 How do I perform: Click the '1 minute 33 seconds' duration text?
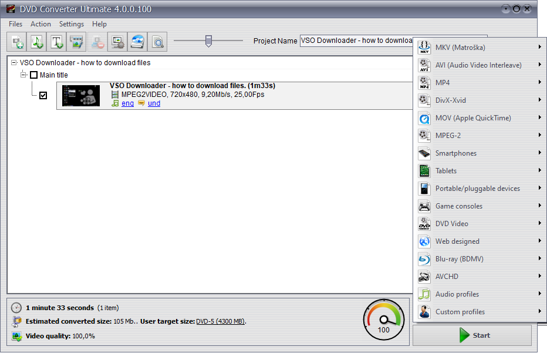[60, 308]
